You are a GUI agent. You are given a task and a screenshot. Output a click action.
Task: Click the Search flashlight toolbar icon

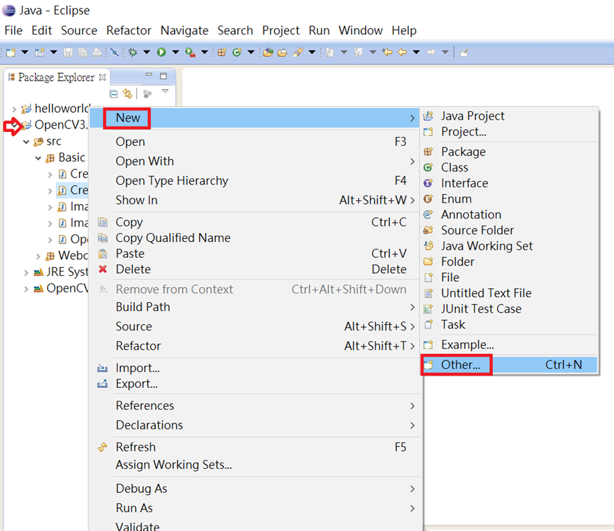click(298, 52)
